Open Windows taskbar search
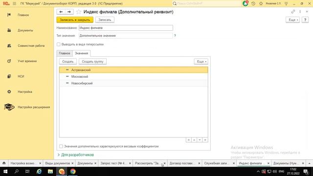This screenshot has width=313, height=176. click(x=17, y=172)
